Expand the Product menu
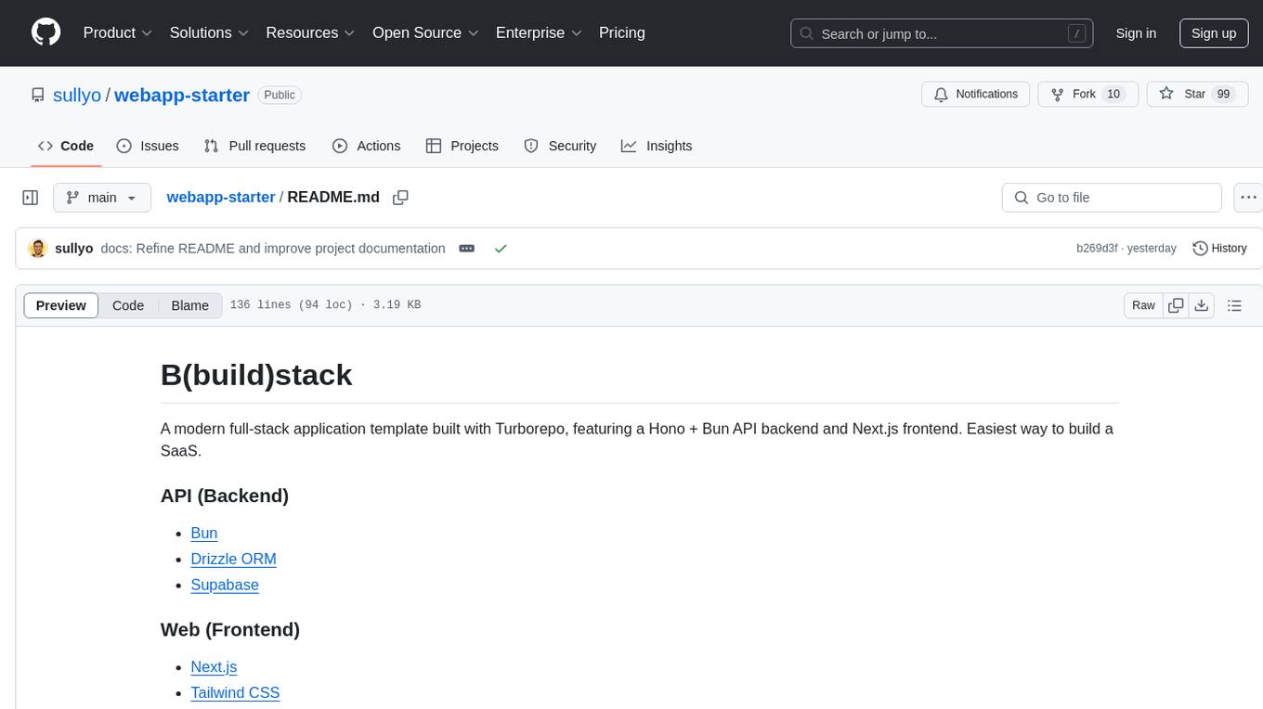The image size is (1263, 709). coord(118,32)
